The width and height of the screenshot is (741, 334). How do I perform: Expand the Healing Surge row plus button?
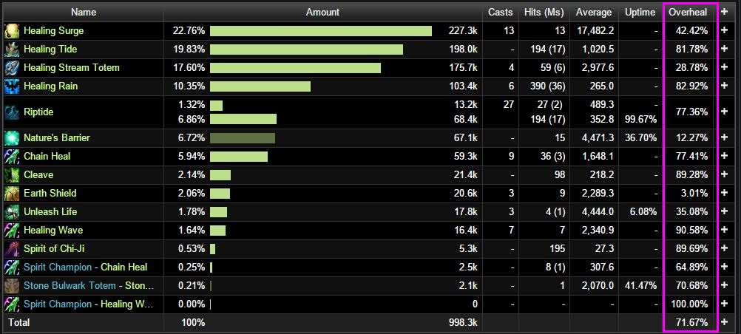[x=725, y=31]
